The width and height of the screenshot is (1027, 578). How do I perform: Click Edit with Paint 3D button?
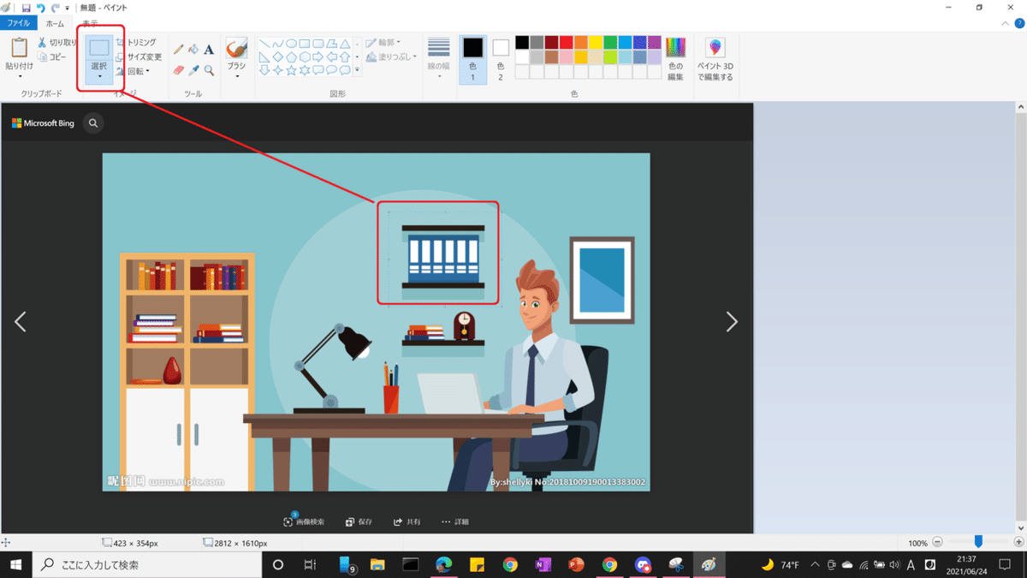pyautogui.click(x=715, y=59)
